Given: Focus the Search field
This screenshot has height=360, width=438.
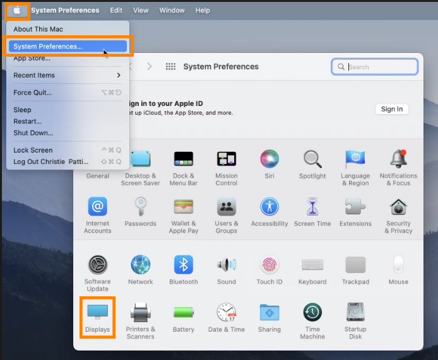Looking at the screenshot, I should (x=375, y=67).
